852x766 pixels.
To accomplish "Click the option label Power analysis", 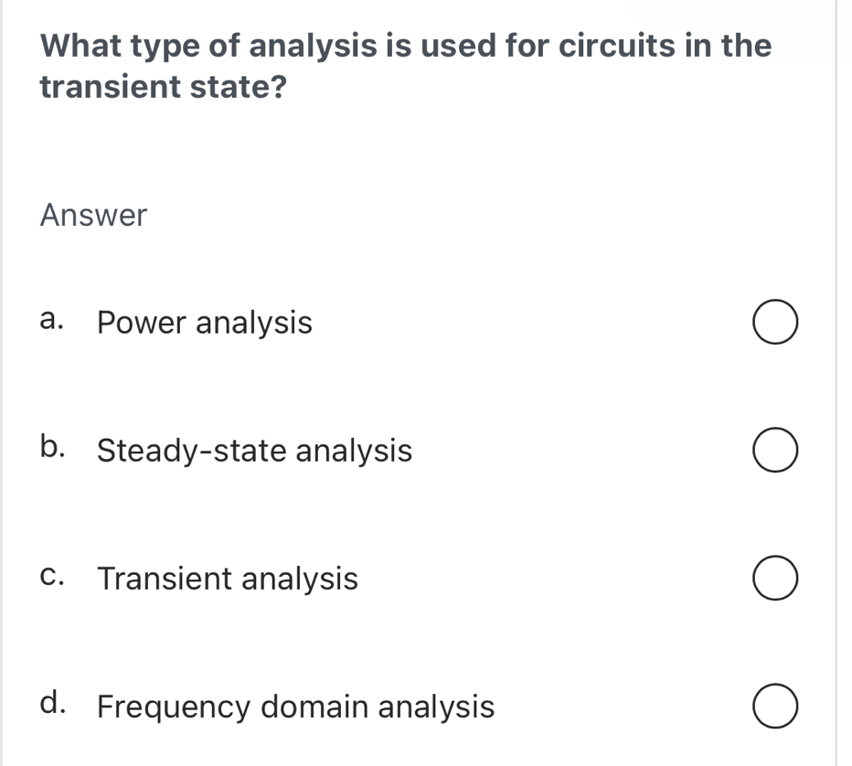I will click(x=205, y=322).
